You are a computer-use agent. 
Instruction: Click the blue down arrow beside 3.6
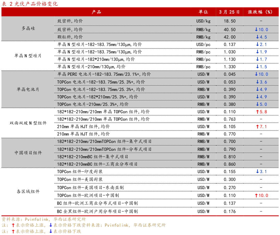tap(257, 82)
